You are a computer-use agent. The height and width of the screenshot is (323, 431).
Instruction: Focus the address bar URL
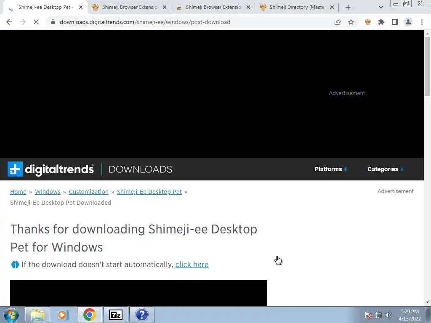145,22
